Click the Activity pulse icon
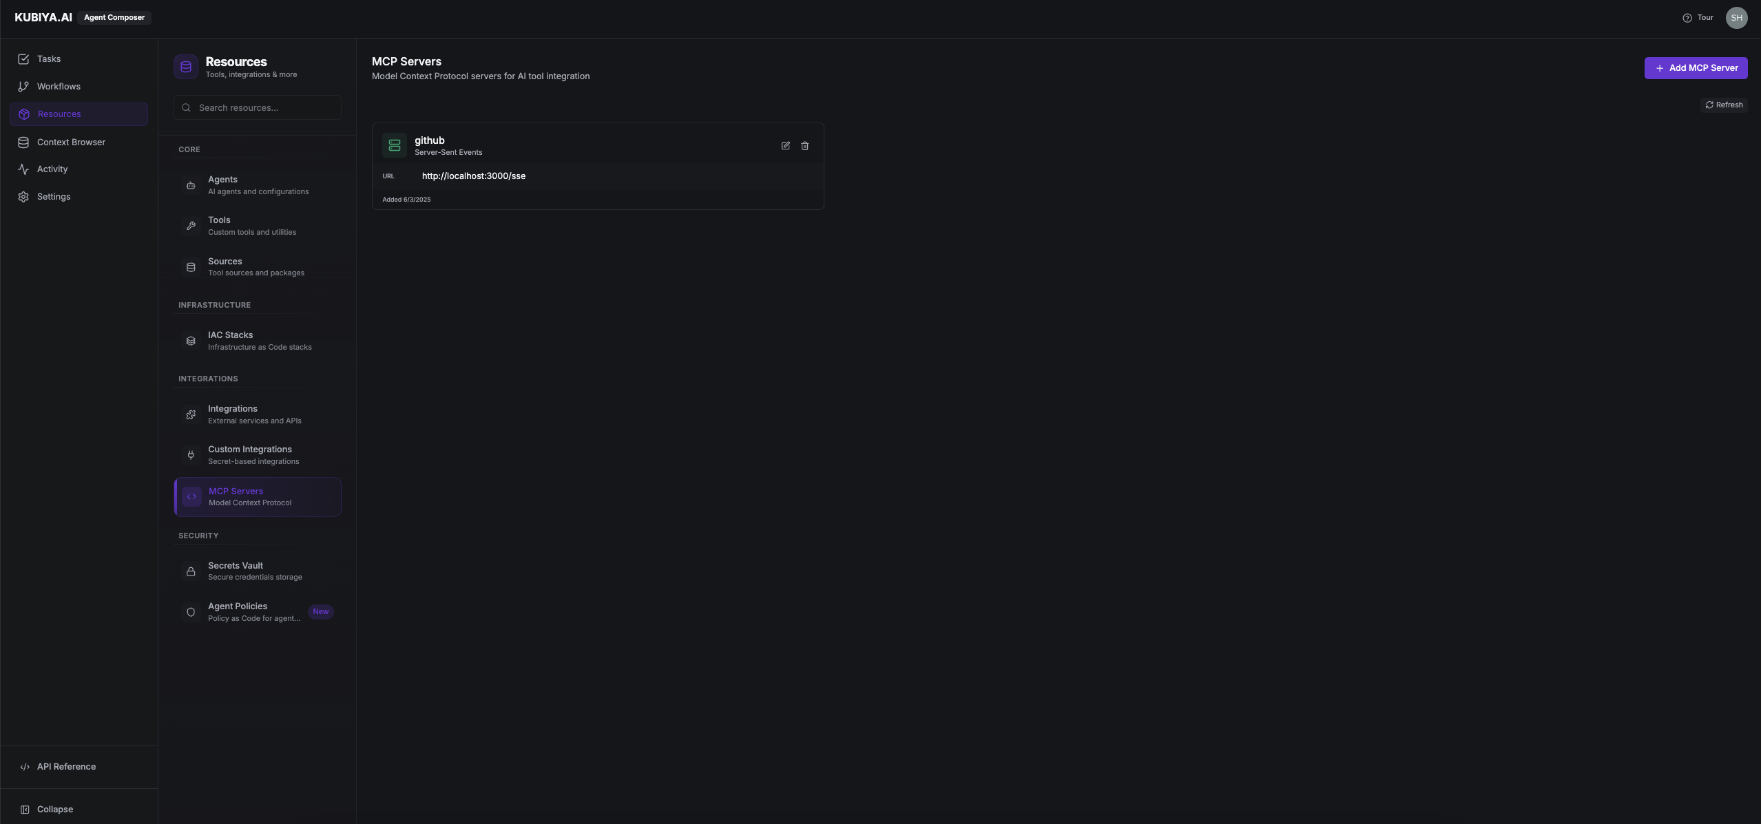Screen dimensions: 1761x824 [x=23, y=169]
